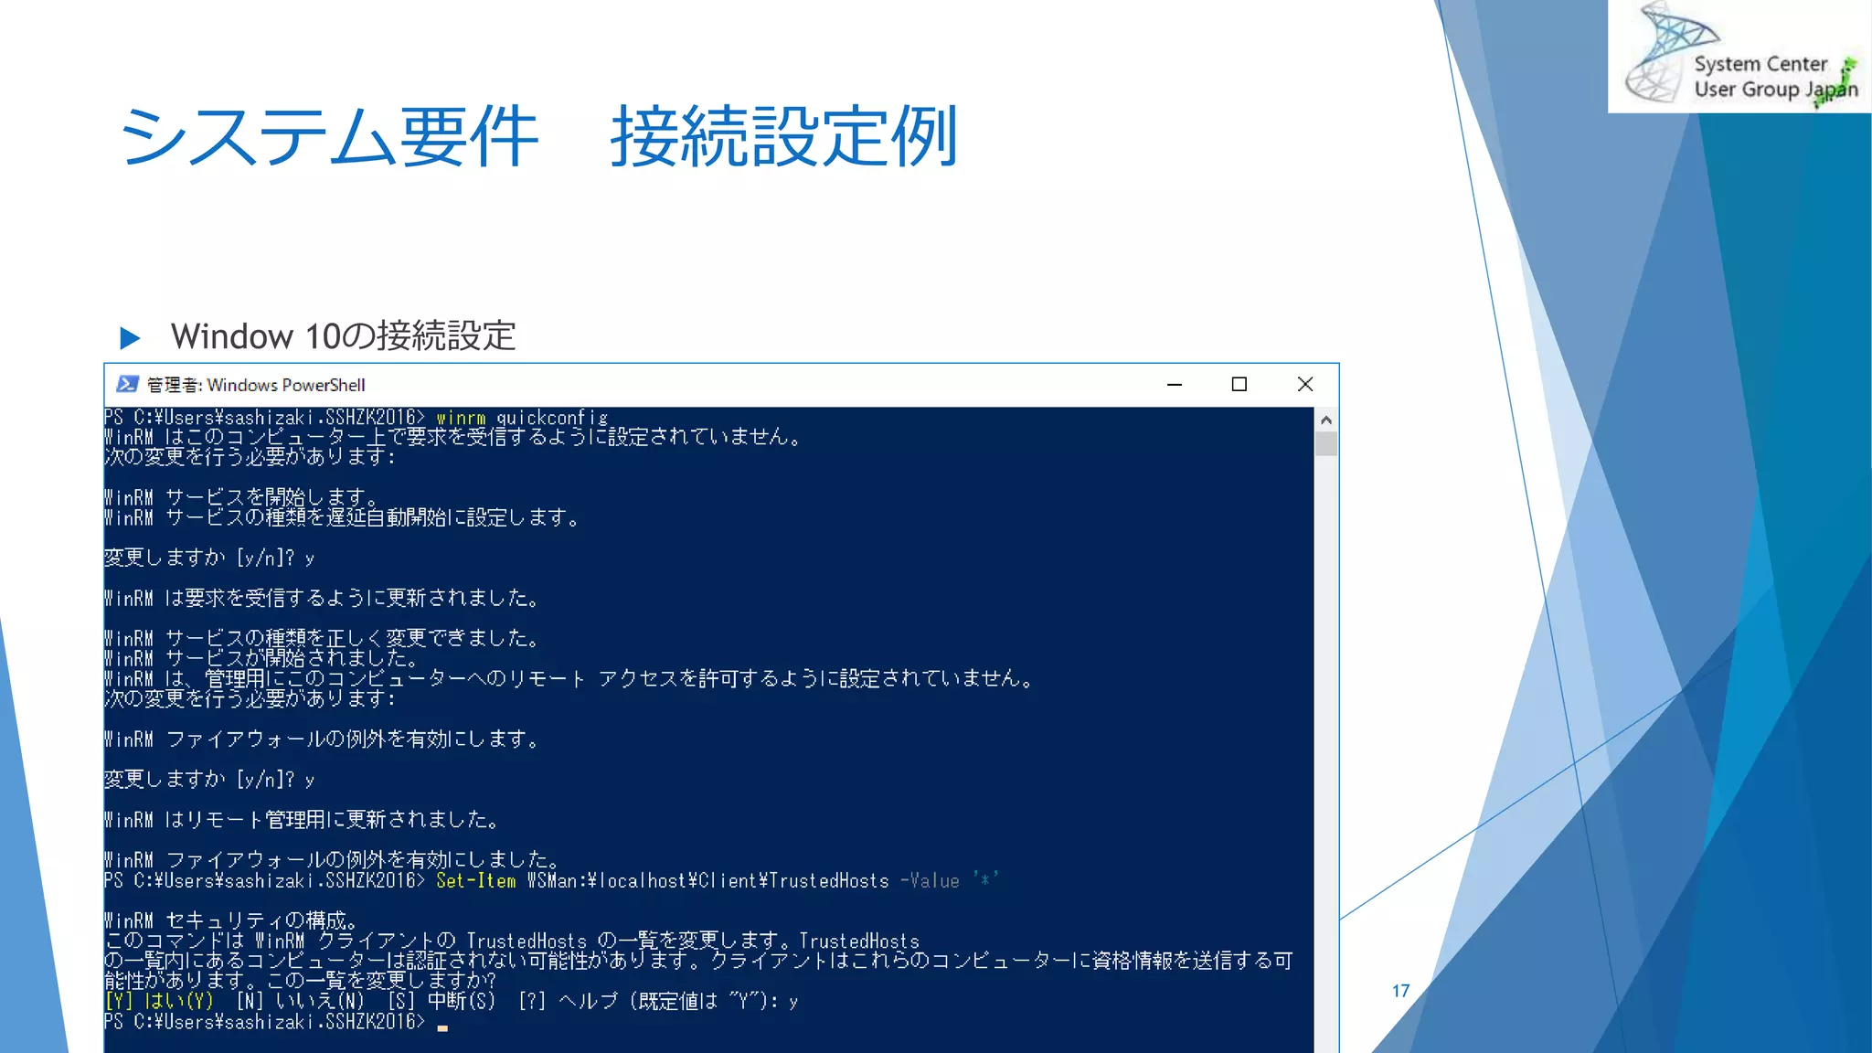Image resolution: width=1872 pixels, height=1053 pixels.
Task: Click the '[Y] はい(Y)' option text
Action: [159, 1001]
